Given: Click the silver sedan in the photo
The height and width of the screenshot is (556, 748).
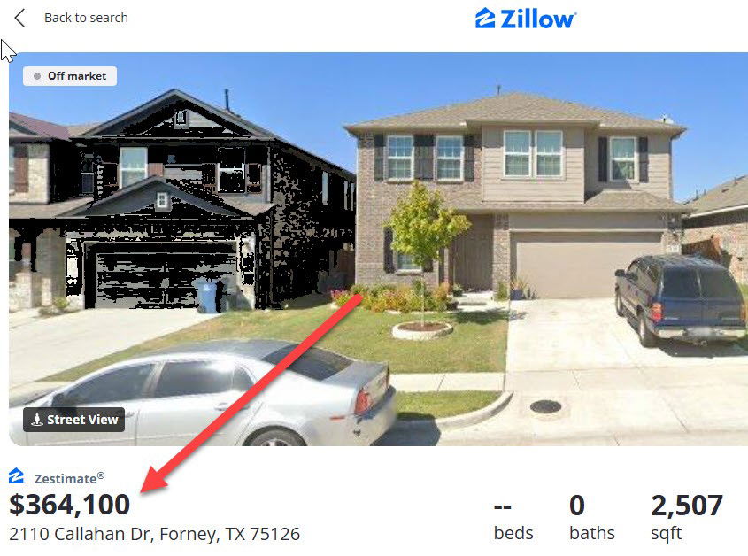Looking at the screenshot, I should pos(203,393).
